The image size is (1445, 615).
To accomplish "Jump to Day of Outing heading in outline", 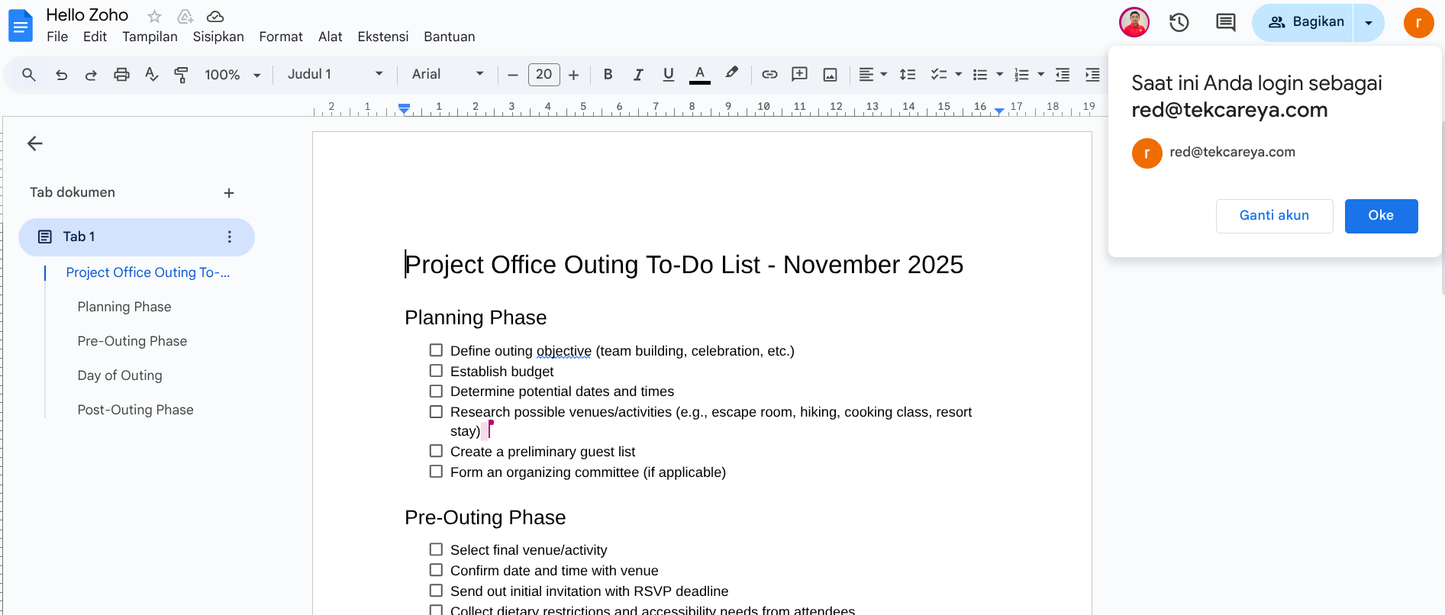I will tap(120, 375).
